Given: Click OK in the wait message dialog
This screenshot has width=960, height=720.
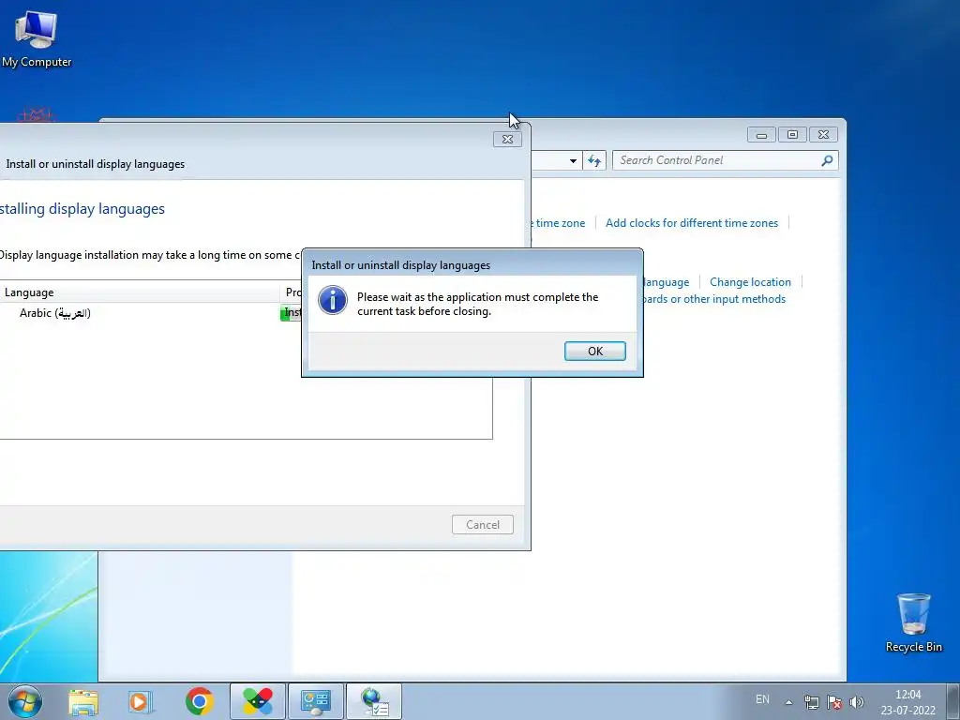Looking at the screenshot, I should point(594,351).
